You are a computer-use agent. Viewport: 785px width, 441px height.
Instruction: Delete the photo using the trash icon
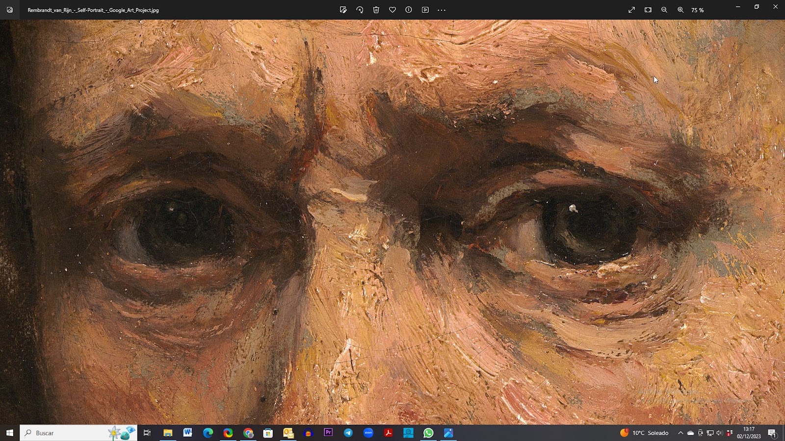coord(376,10)
